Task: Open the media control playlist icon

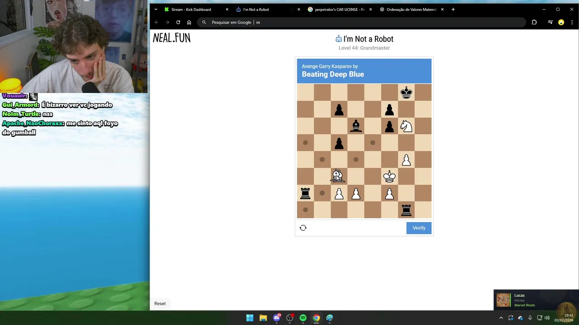Action: 550,22
